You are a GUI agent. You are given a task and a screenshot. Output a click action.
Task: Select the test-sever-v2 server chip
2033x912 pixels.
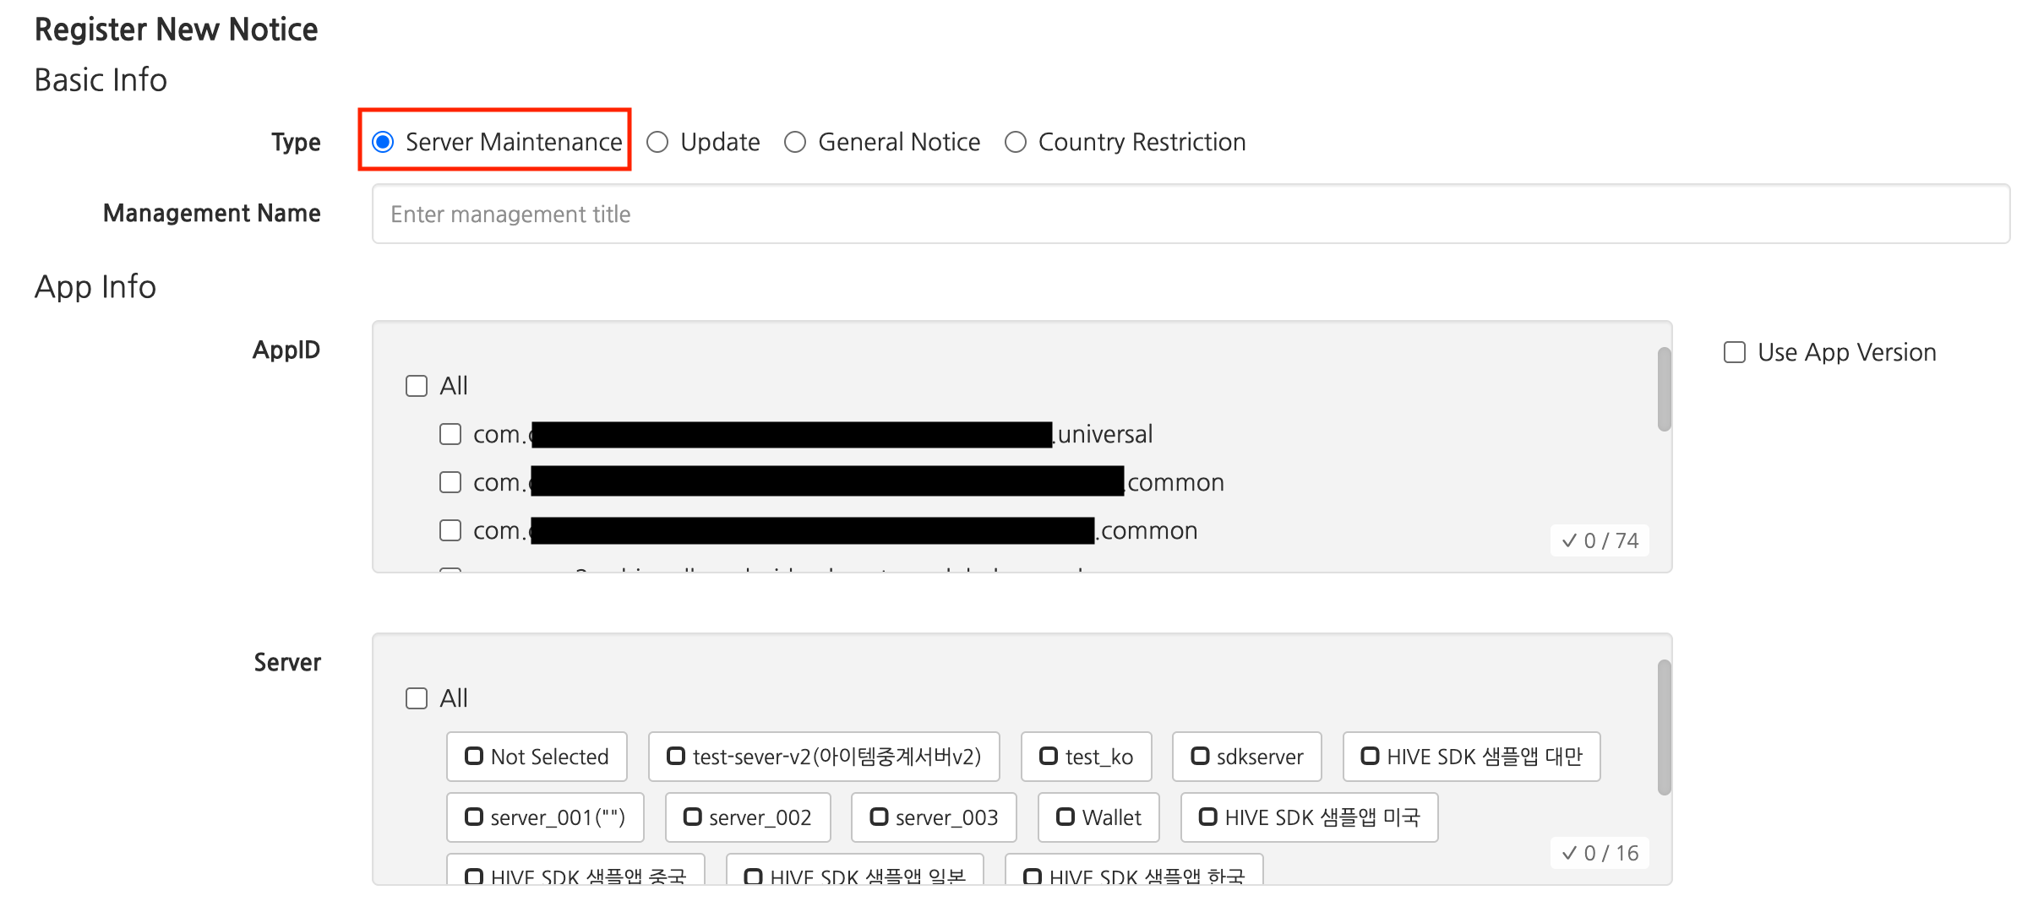pyautogui.click(x=824, y=757)
